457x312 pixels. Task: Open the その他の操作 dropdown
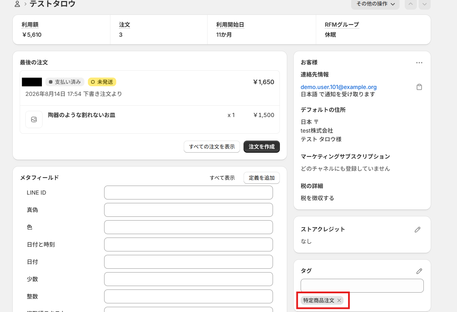point(375,4)
